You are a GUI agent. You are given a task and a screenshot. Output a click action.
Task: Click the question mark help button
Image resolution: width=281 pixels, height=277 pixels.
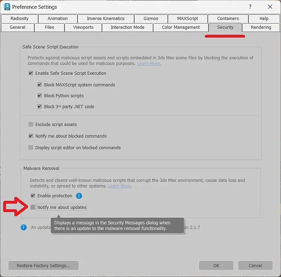[250, 7]
